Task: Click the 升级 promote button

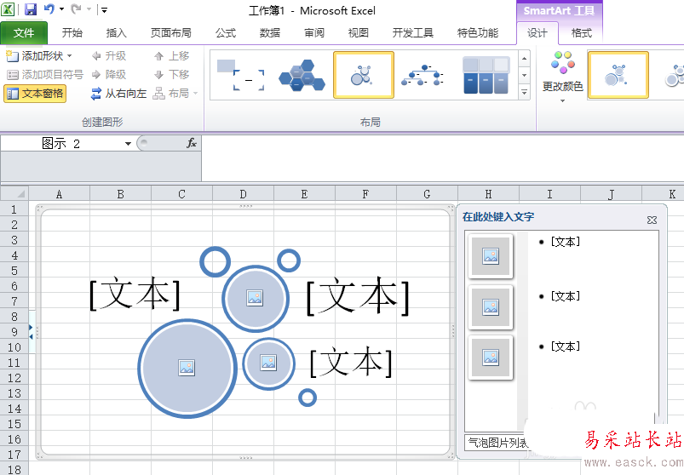Action: [109, 56]
